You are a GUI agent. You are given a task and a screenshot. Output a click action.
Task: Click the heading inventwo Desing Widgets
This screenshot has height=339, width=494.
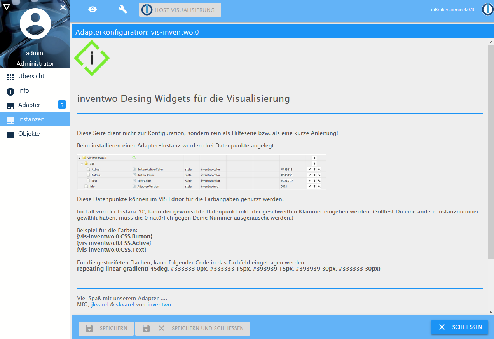click(183, 98)
